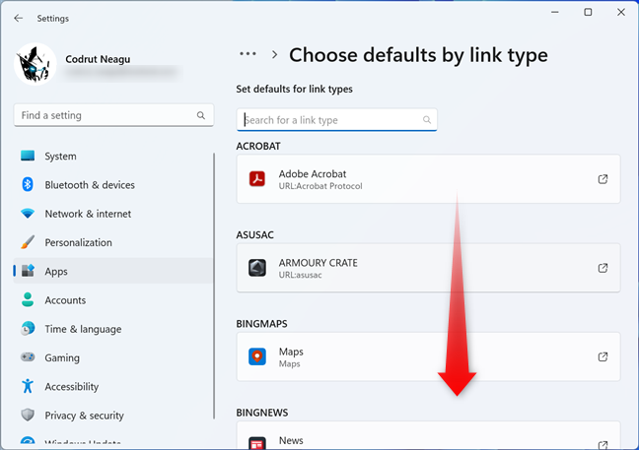Image resolution: width=639 pixels, height=450 pixels.
Task: Expand the breadcrumb ellipsis menu
Action: [x=248, y=54]
